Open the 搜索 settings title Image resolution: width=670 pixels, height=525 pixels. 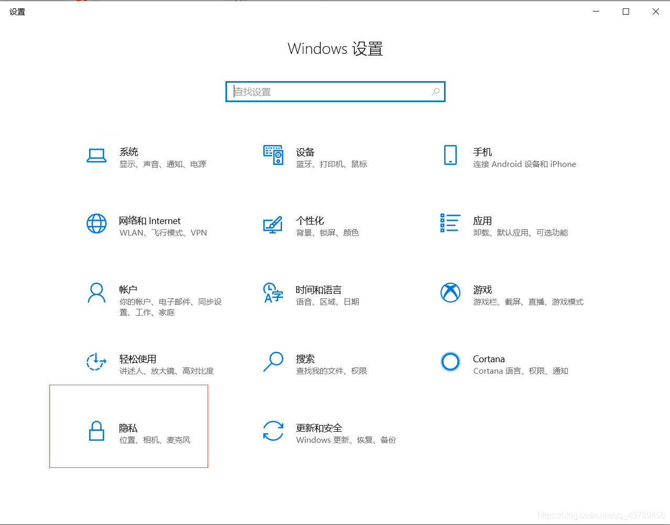[305, 359]
